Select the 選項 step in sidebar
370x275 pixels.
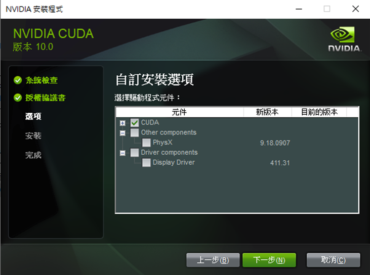33,116
